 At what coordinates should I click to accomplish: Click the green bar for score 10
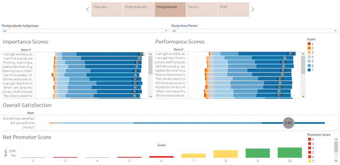point(290,153)
